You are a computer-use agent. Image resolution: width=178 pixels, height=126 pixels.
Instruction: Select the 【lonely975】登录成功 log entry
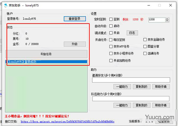pos(46,62)
